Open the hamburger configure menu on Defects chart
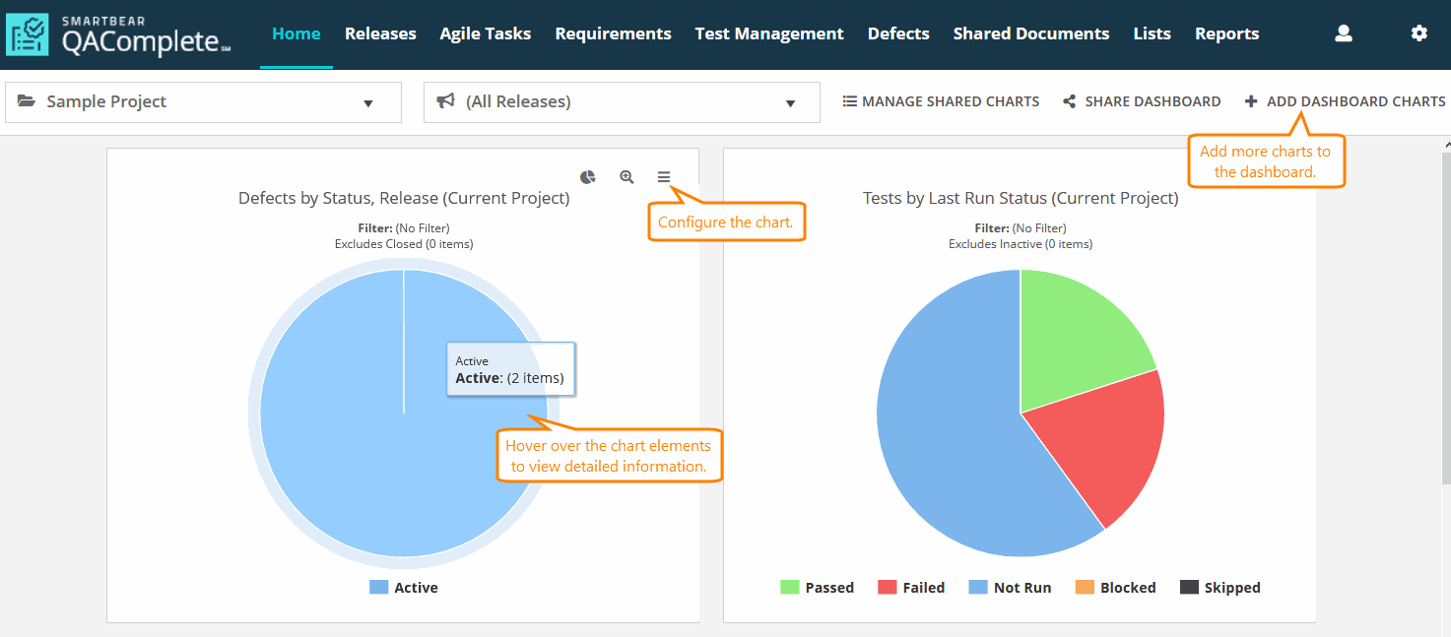The image size is (1451, 637). (664, 176)
